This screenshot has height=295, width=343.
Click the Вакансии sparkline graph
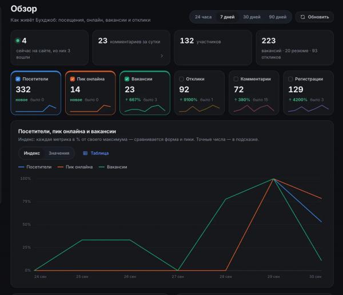pyautogui.click(x=145, y=108)
